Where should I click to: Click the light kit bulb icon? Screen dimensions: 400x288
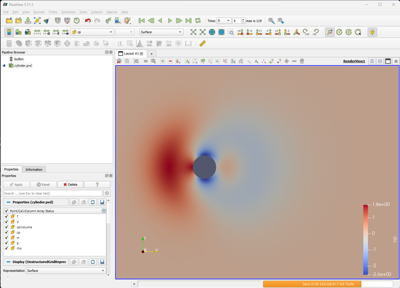point(372,32)
